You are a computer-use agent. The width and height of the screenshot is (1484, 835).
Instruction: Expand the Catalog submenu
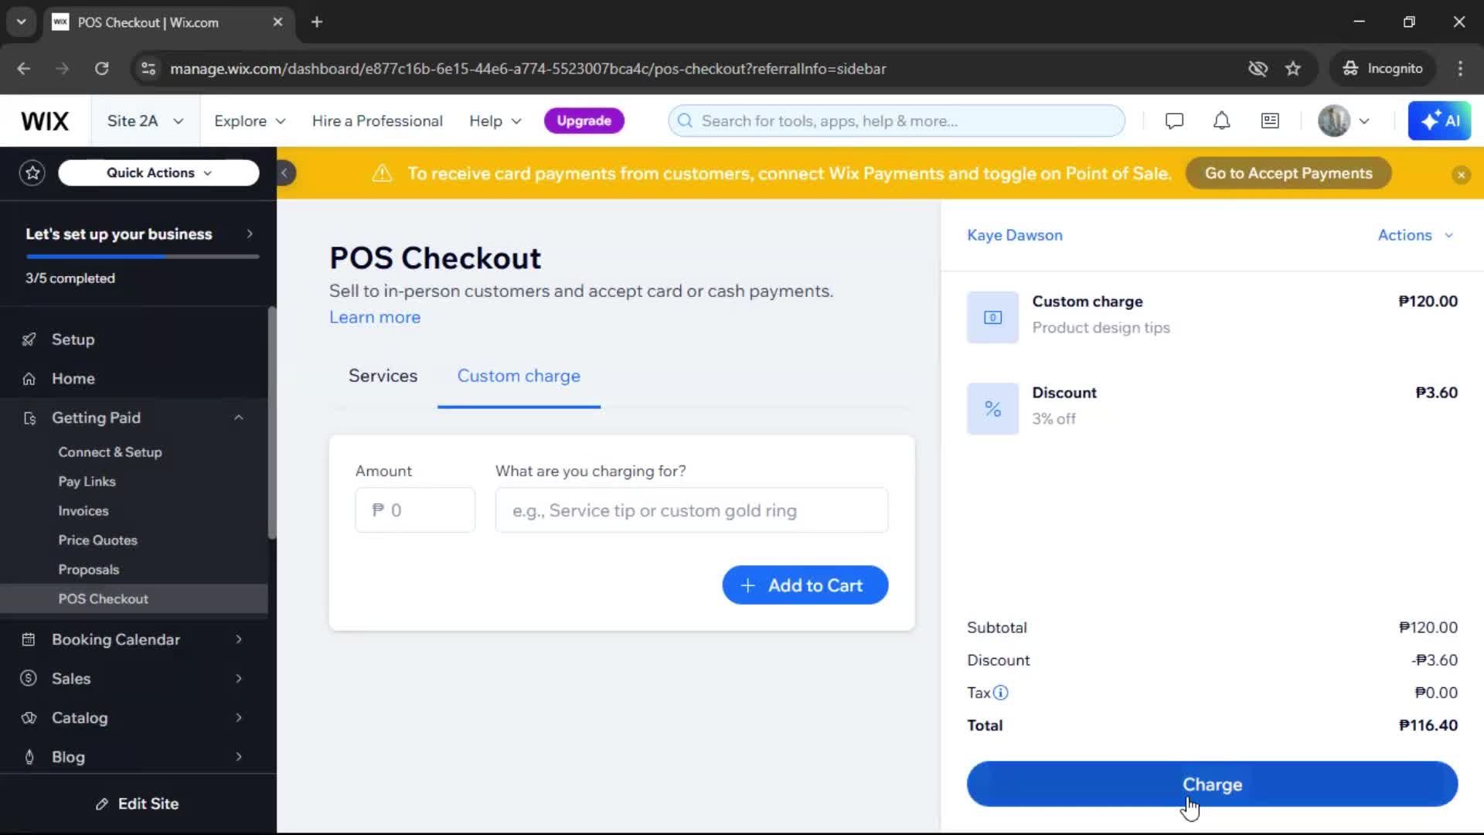click(x=239, y=718)
